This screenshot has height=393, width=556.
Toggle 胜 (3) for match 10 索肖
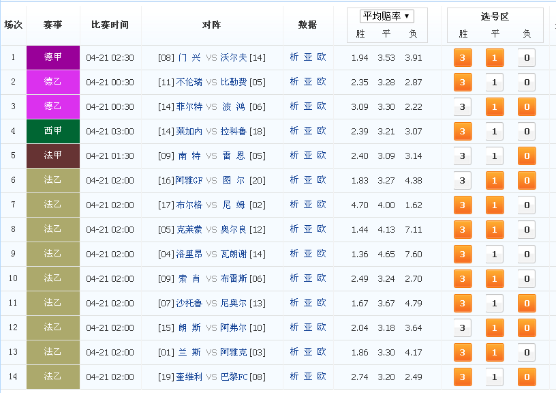[x=463, y=278]
